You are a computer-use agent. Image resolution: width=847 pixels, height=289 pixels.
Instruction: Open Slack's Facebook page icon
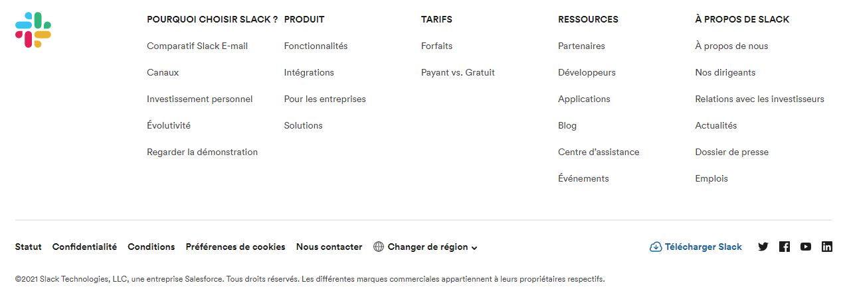(785, 247)
